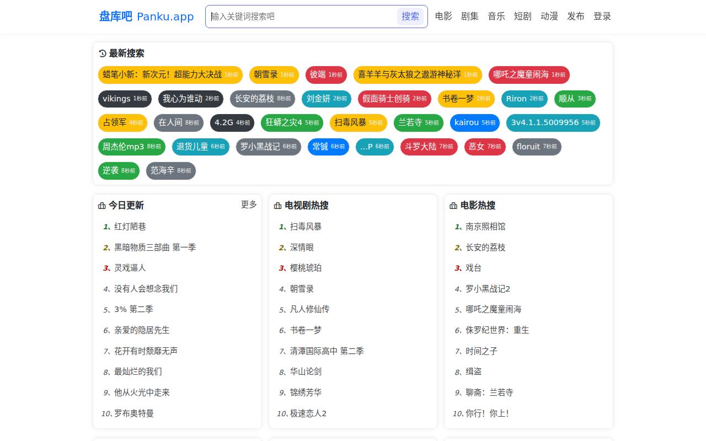Click the history icon beside 最新搜索
This screenshot has width=706, height=441.
point(103,53)
